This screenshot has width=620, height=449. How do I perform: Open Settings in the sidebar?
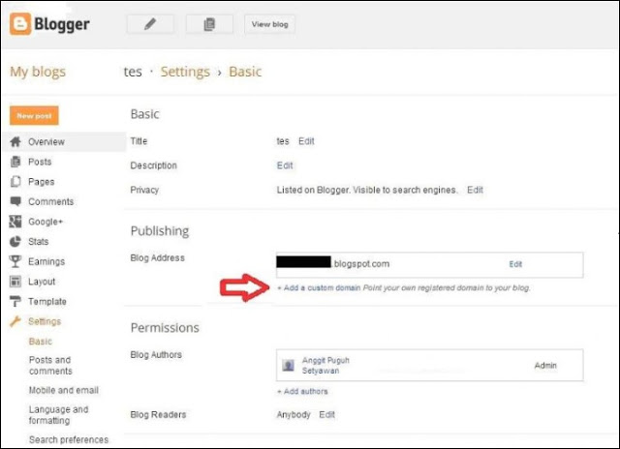(45, 321)
